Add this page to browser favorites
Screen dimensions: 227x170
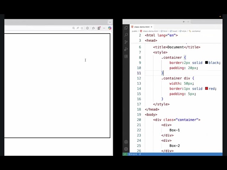click(x=82, y=28)
